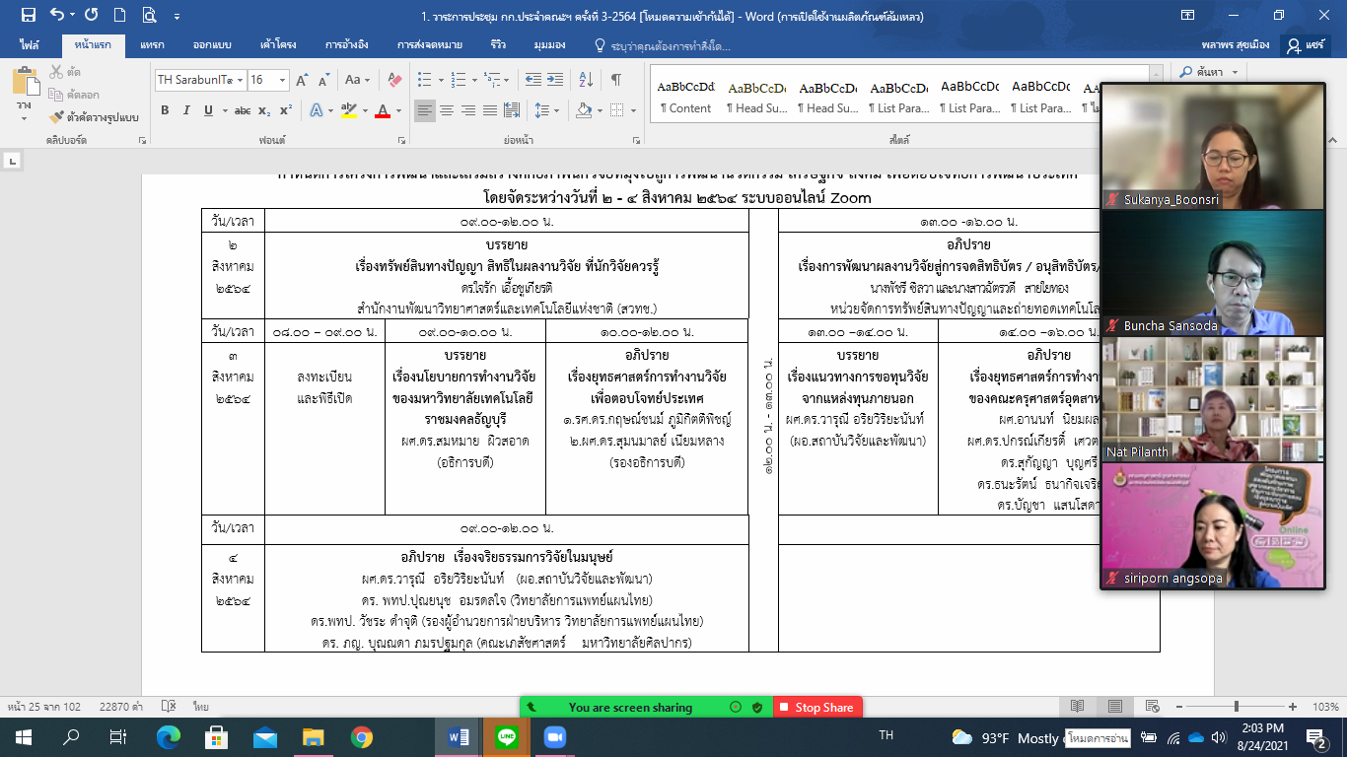Click the Stop Share button
Screen dimensions: 1347x757
coord(817,707)
